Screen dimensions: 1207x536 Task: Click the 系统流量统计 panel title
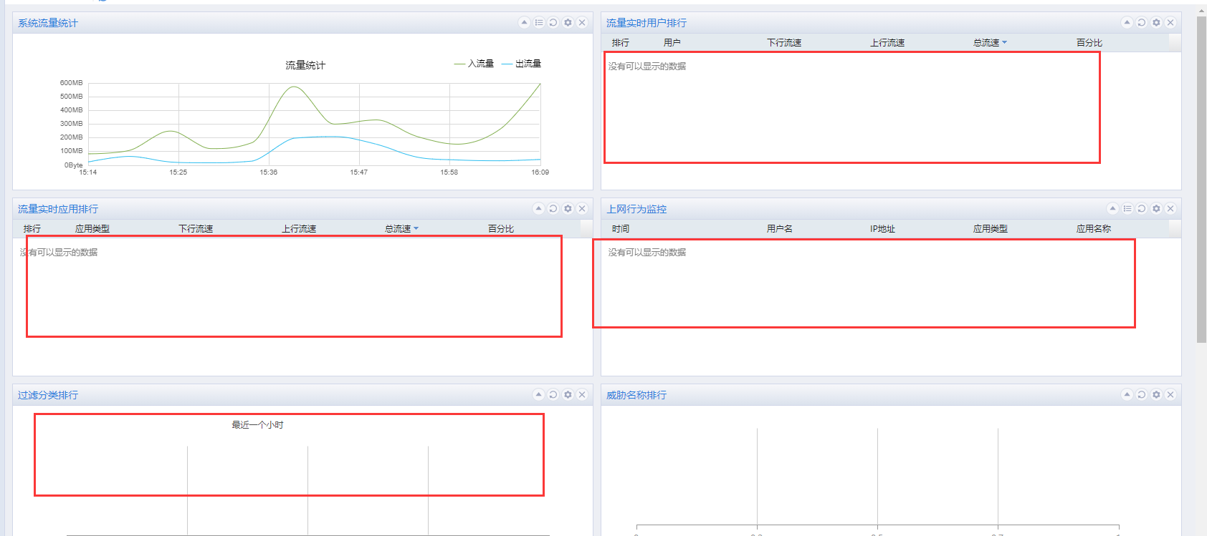(48, 23)
